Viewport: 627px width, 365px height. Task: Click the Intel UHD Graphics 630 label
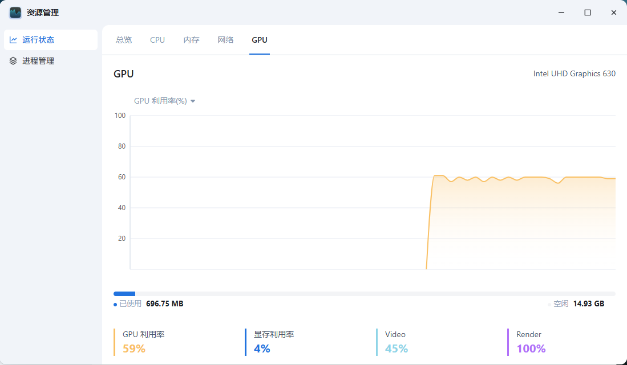pyautogui.click(x=574, y=73)
